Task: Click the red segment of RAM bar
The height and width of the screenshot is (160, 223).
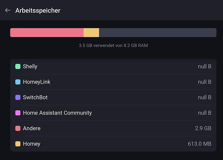Action: [47, 32]
